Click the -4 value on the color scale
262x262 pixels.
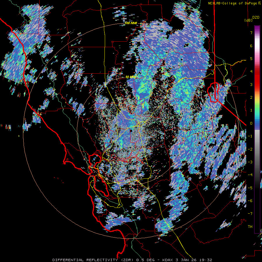(250, 175)
